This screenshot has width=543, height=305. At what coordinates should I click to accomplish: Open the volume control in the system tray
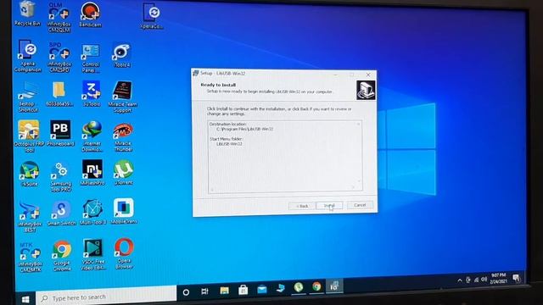(484, 279)
